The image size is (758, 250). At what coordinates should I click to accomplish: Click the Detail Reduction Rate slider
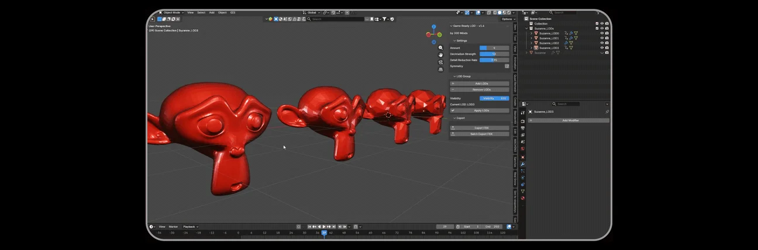coord(494,60)
